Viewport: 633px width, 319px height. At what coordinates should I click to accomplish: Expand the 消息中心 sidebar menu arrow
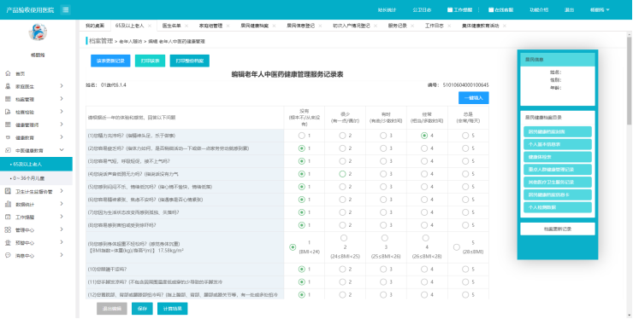[x=62, y=255]
